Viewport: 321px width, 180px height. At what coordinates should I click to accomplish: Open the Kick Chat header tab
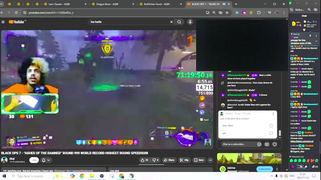(x=304, y=16)
